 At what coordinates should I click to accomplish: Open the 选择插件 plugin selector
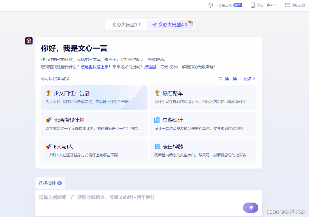pyautogui.click(x=50, y=183)
